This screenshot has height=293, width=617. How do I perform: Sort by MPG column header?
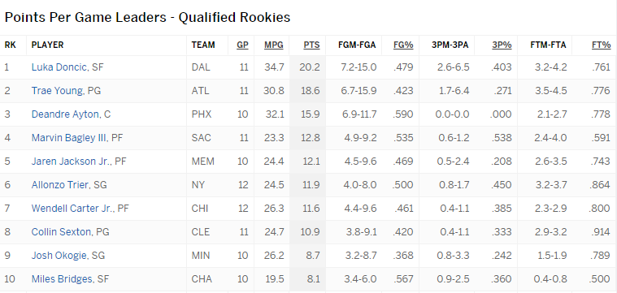273,45
